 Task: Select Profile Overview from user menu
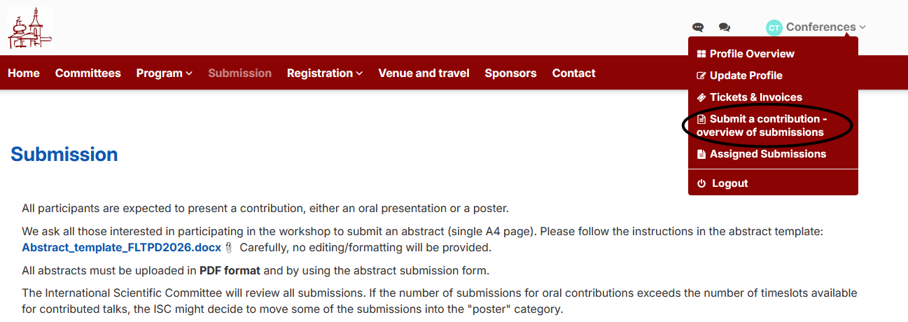tap(751, 54)
